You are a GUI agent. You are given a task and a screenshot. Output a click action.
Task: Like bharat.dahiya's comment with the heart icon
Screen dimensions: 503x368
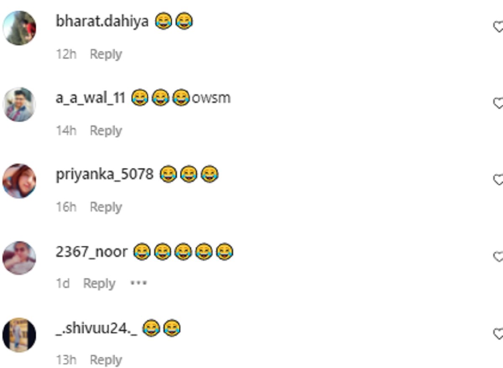coord(498,27)
